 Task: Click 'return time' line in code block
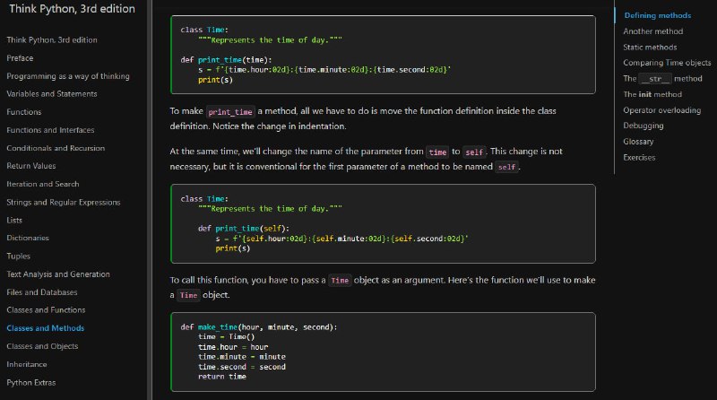tap(221, 377)
